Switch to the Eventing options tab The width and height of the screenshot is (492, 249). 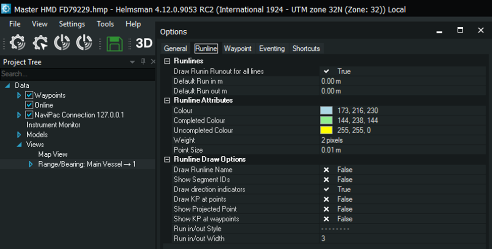point(271,48)
